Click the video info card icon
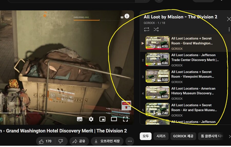Viewport: 231px width, 147px height. point(127,16)
